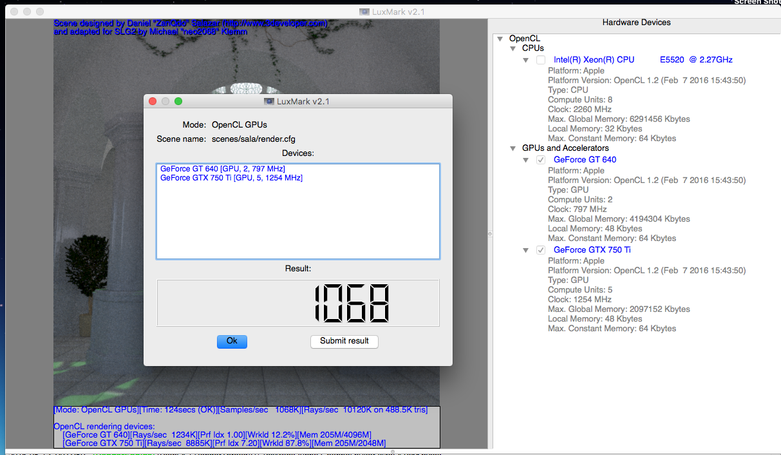
Task: Click the dialog's LuxMark v2.1 title icon
Action: pyautogui.click(x=269, y=101)
